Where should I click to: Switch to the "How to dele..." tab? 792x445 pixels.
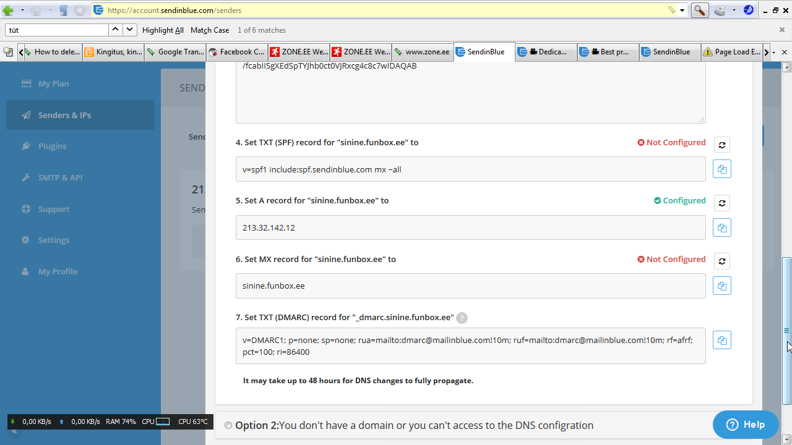click(x=52, y=52)
